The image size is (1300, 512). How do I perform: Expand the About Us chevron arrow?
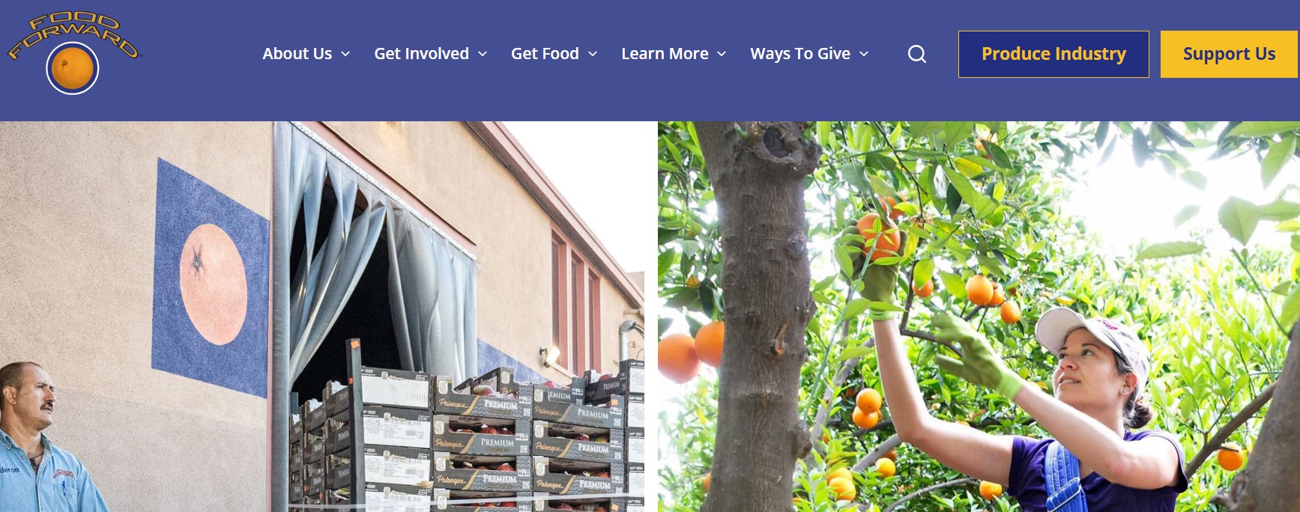click(x=345, y=54)
